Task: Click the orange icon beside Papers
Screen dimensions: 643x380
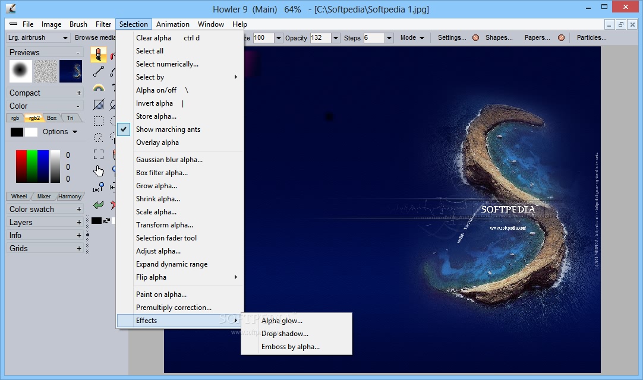Action: pos(562,38)
